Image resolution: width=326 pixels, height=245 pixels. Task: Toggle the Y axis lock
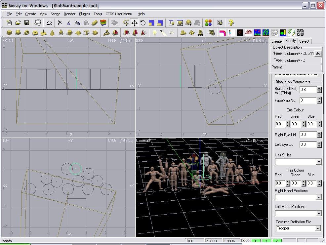pos(266,241)
